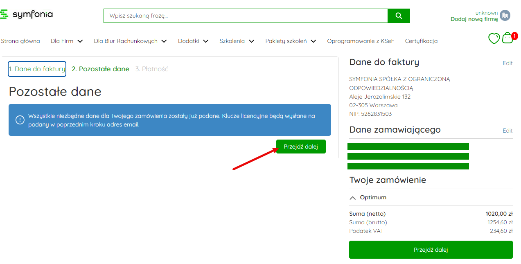Click the info icon in blue notice
The image size is (521, 264).
[20, 120]
